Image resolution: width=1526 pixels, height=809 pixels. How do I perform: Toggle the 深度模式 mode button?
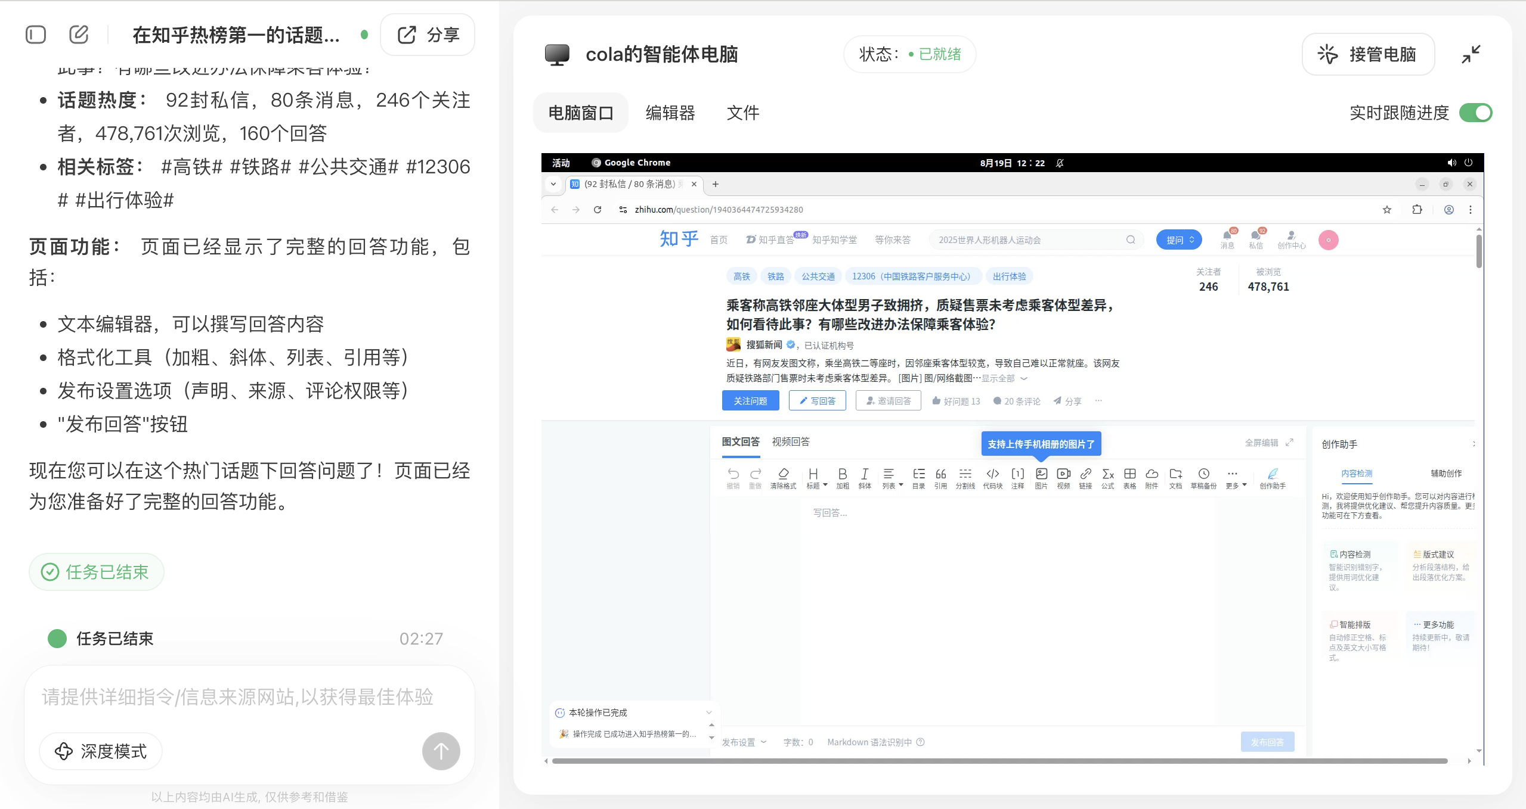tap(101, 751)
